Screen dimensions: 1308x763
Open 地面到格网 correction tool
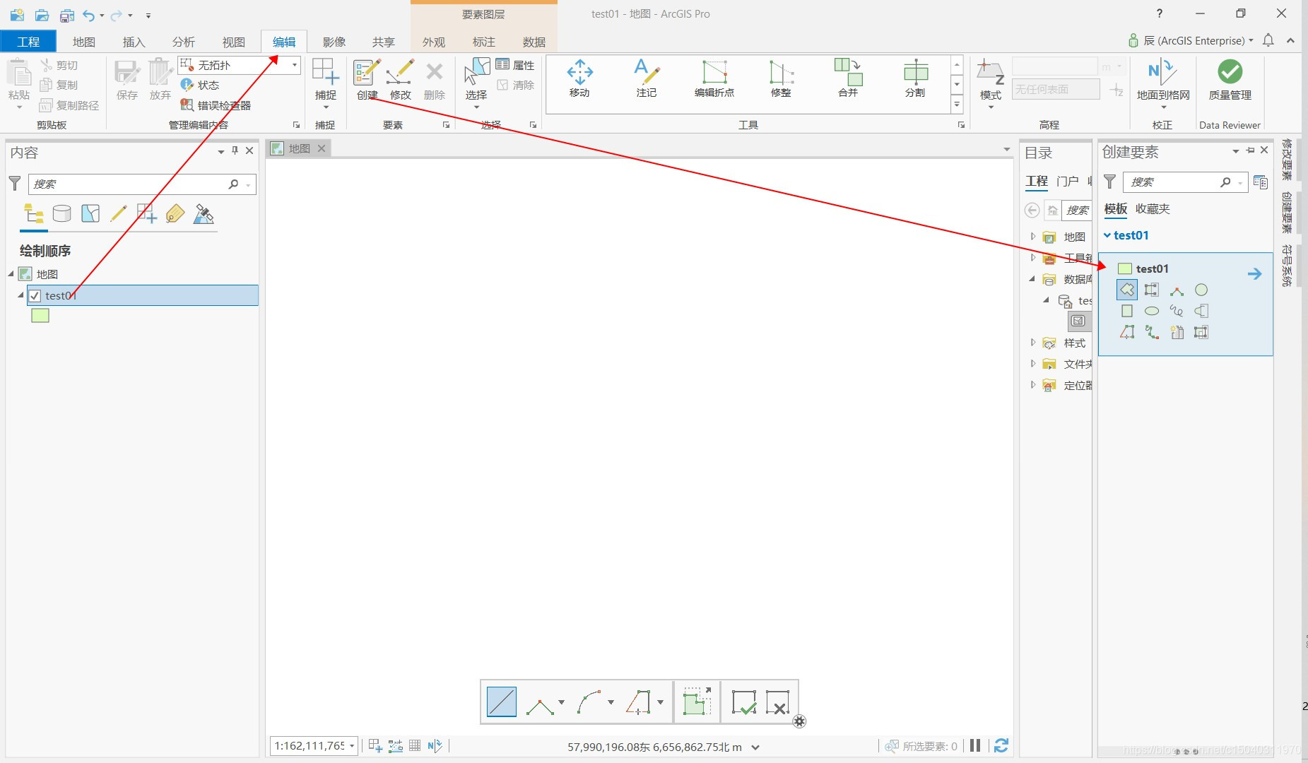click(1162, 83)
